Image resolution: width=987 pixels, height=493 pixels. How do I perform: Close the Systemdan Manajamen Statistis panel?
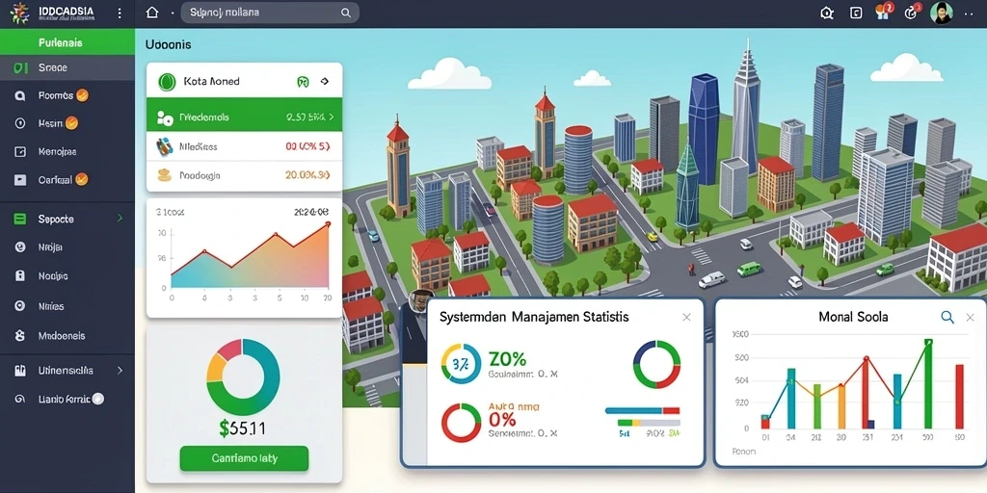click(686, 318)
